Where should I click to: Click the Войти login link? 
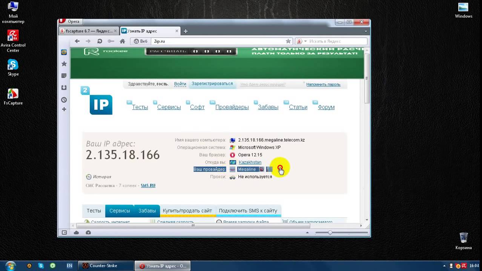click(x=180, y=84)
